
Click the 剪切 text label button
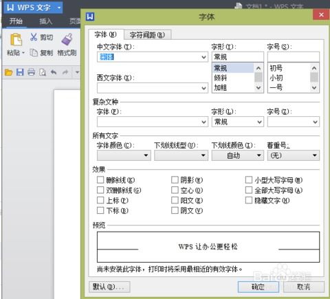click(x=47, y=37)
